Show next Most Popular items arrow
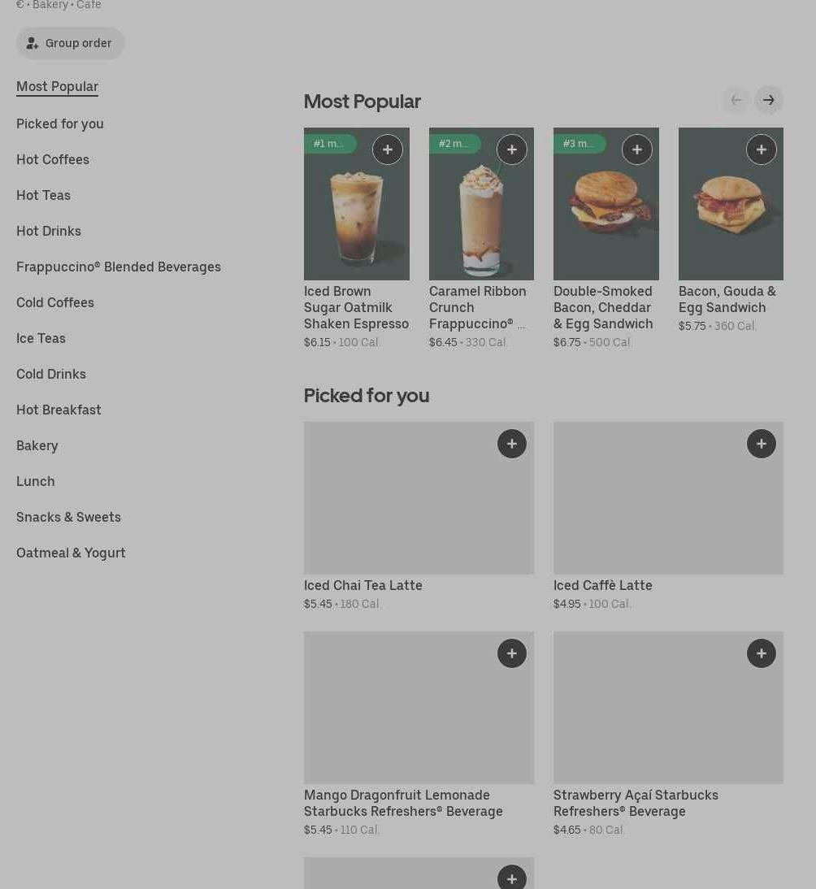Viewport: 816px width, 889px height. click(769, 100)
